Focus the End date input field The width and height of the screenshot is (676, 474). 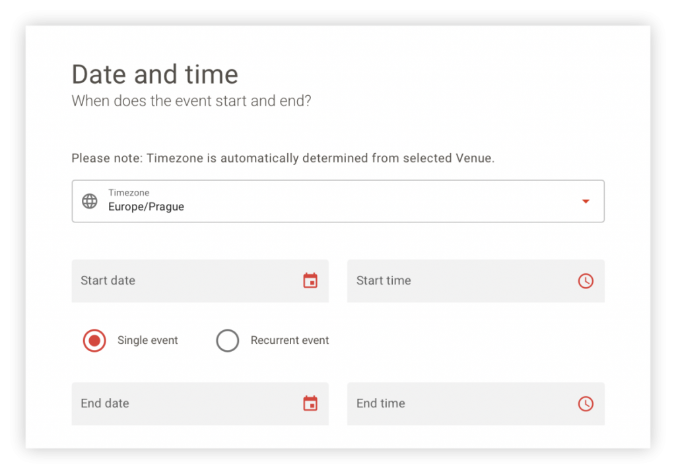[x=200, y=404]
